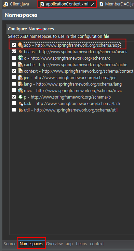Enable the cache namespace checkbox
134x251 pixels.
pos(14,64)
